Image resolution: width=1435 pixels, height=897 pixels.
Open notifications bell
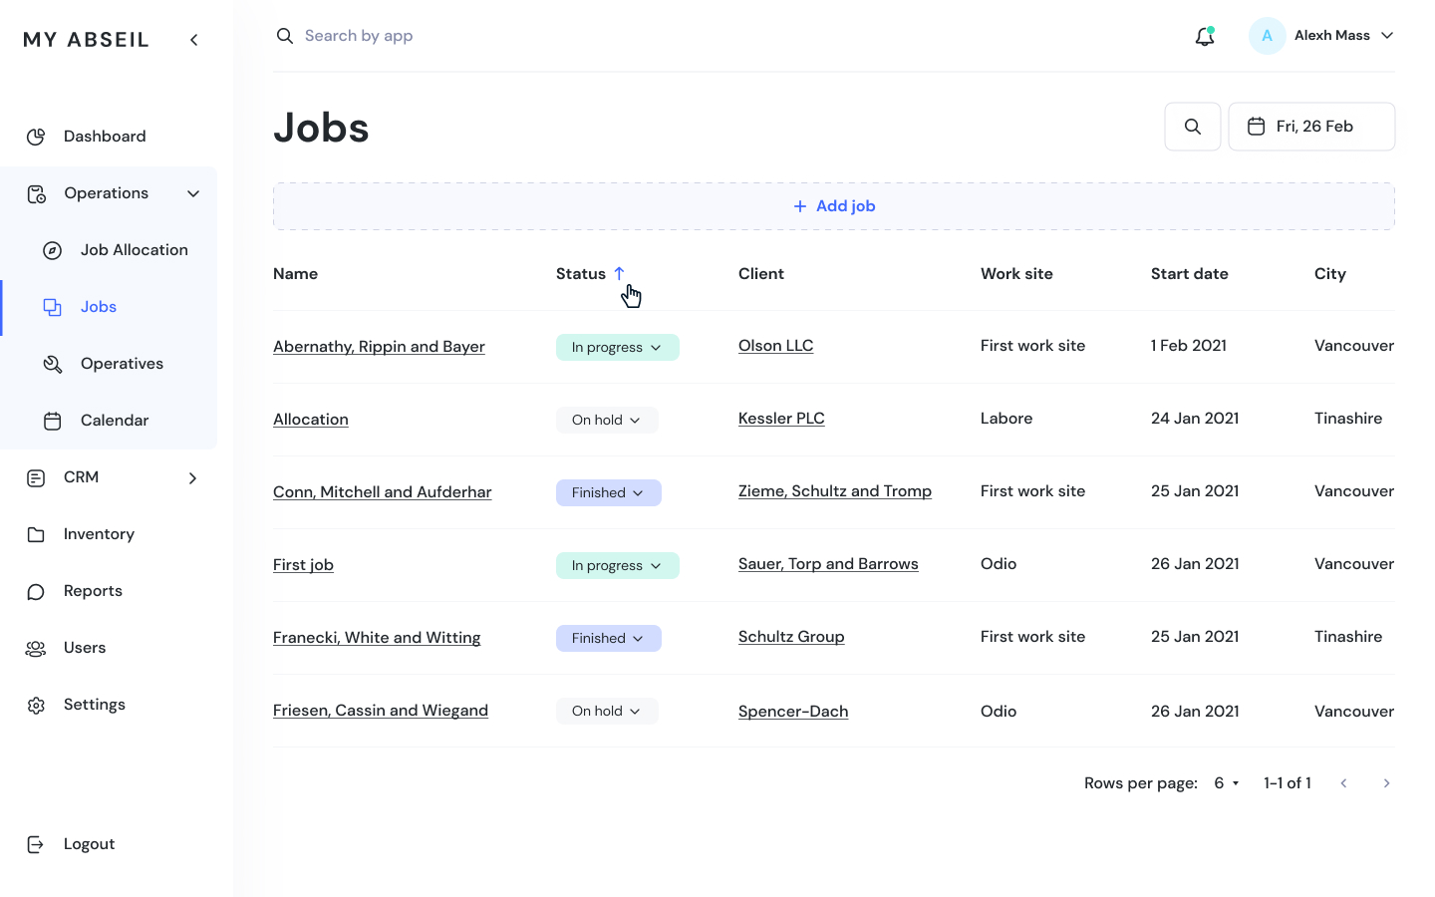(x=1205, y=37)
